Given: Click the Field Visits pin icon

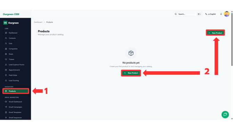Looking at the screenshot, I should (x=6, y=75).
